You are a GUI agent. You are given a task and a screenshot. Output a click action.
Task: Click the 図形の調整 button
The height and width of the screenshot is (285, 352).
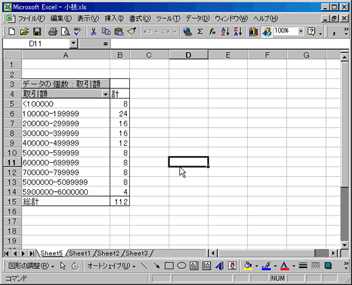click(31, 266)
